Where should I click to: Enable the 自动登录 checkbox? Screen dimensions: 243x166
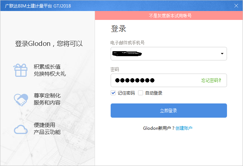point(141,93)
